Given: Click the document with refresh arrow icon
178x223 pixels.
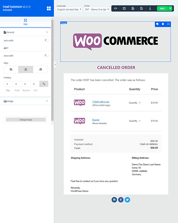Looking at the screenshot, I should pos(141,8).
